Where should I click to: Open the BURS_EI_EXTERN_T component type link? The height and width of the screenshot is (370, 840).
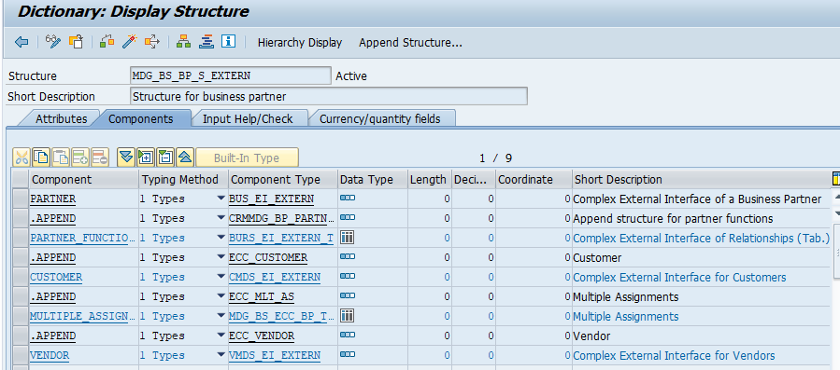coord(281,238)
